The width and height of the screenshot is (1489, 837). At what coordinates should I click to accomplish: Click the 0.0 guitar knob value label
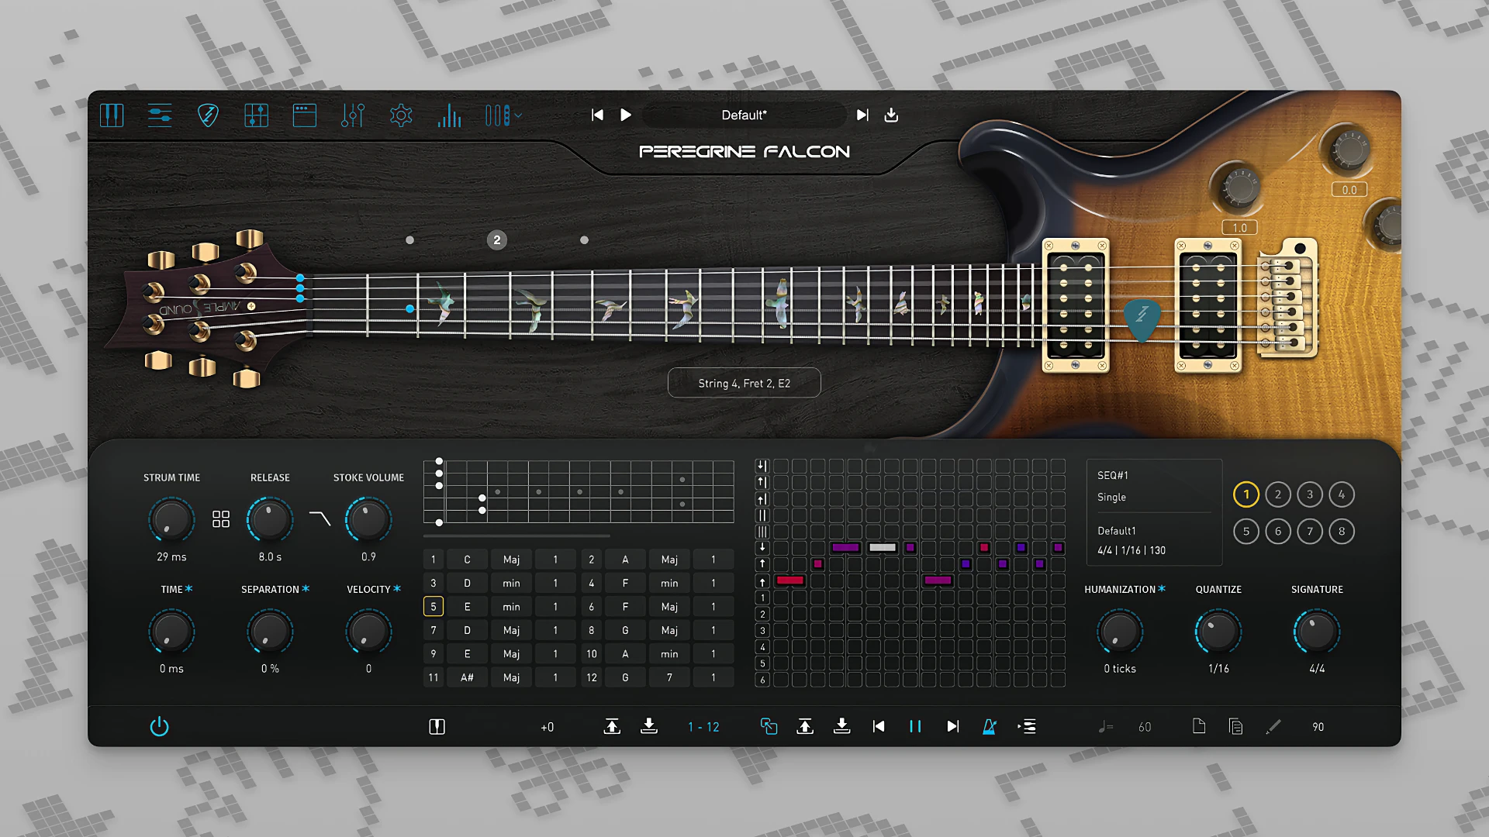point(1349,190)
